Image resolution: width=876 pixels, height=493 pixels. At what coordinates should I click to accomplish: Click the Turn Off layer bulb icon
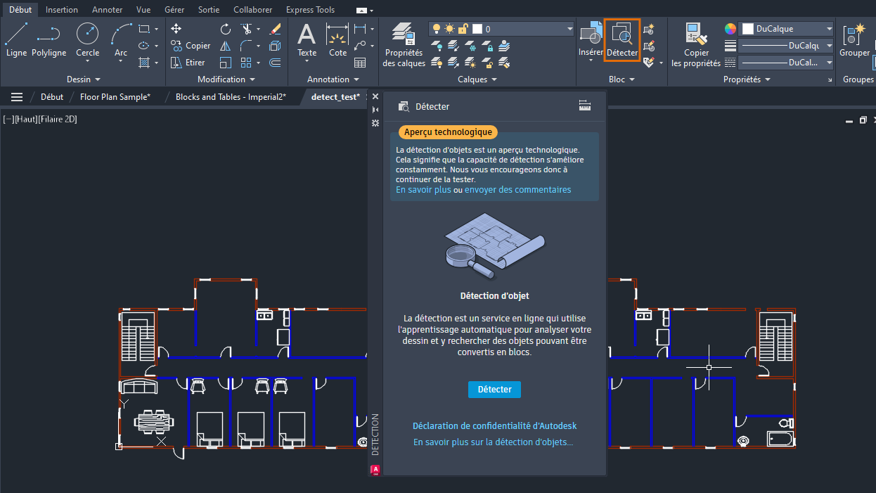click(437, 46)
